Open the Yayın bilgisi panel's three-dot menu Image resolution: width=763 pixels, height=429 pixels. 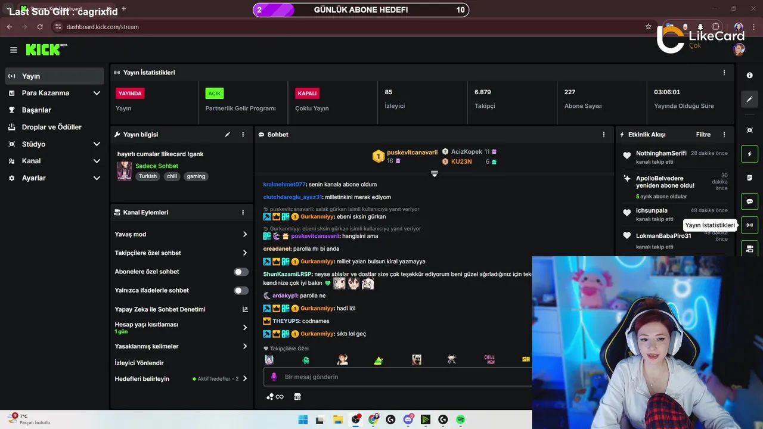[x=243, y=135]
